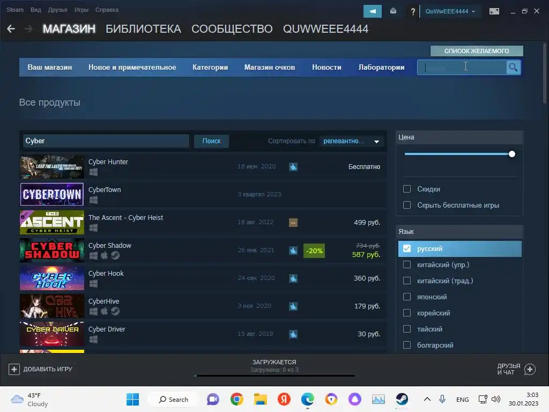Screen dimensions: 549x412
Task: Open File Explorer from the taskbar
Action: pos(260,399)
